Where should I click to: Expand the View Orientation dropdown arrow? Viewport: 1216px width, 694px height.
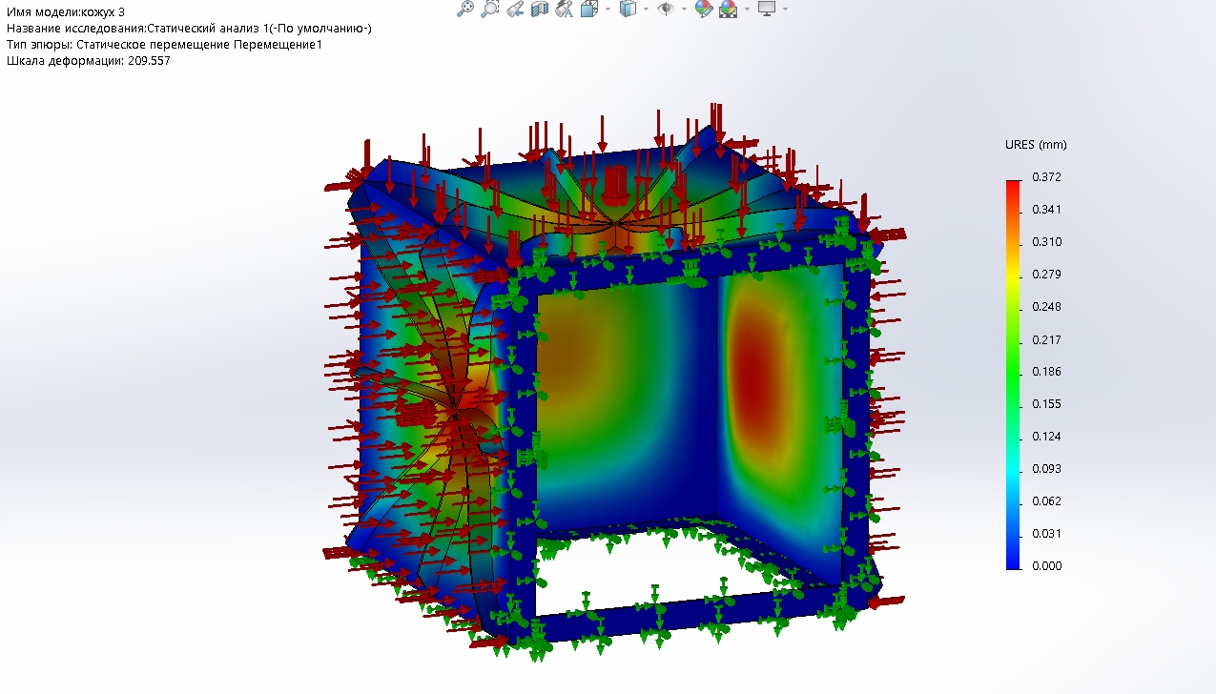pyautogui.click(x=608, y=9)
